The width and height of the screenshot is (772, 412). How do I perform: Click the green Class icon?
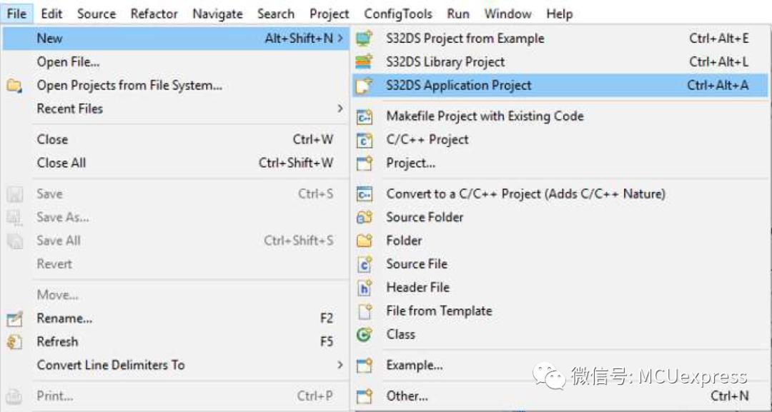(x=365, y=334)
